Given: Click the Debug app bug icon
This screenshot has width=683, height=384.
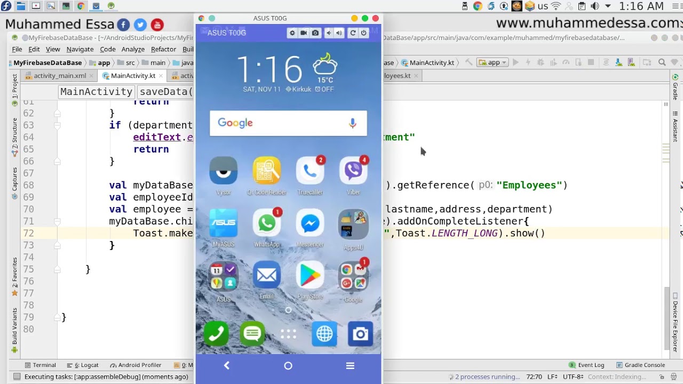Looking at the screenshot, I should 540,62.
